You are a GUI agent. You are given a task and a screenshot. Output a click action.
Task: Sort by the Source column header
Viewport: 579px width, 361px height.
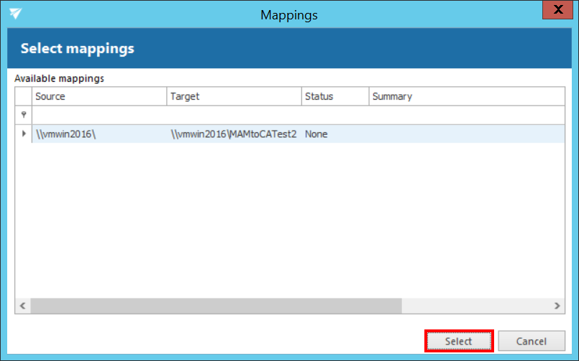(99, 96)
